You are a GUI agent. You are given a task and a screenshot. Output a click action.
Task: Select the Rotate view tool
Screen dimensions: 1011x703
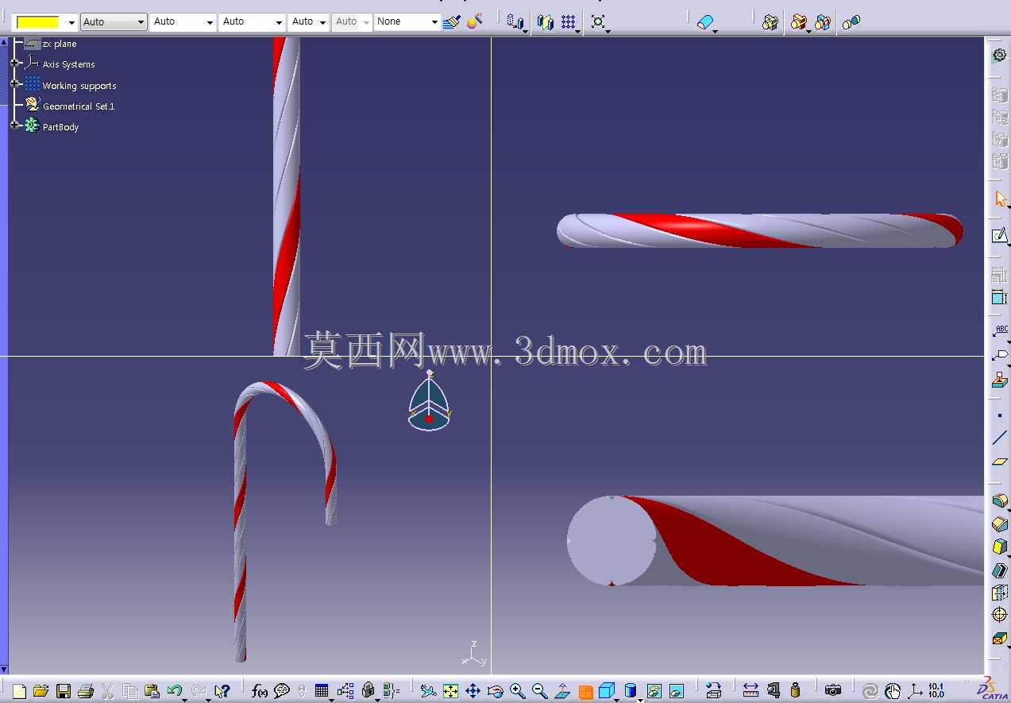point(495,691)
